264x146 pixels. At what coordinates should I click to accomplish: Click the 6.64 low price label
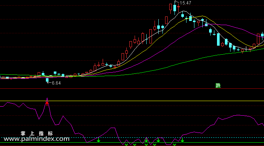(56, 83)
